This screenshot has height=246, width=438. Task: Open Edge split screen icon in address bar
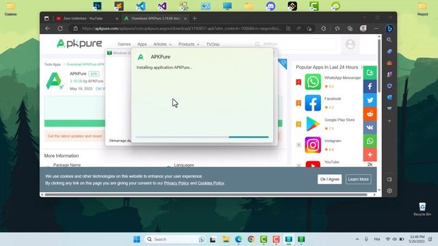tap(288, 29)
